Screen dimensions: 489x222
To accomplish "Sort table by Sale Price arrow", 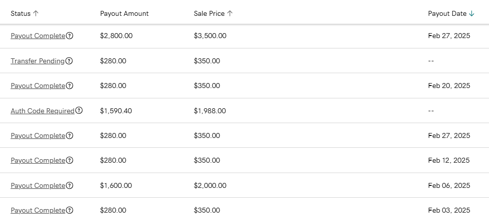I will point(230,13).
